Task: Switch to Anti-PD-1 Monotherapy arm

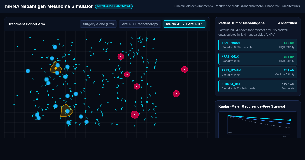Action: (140, 24)
